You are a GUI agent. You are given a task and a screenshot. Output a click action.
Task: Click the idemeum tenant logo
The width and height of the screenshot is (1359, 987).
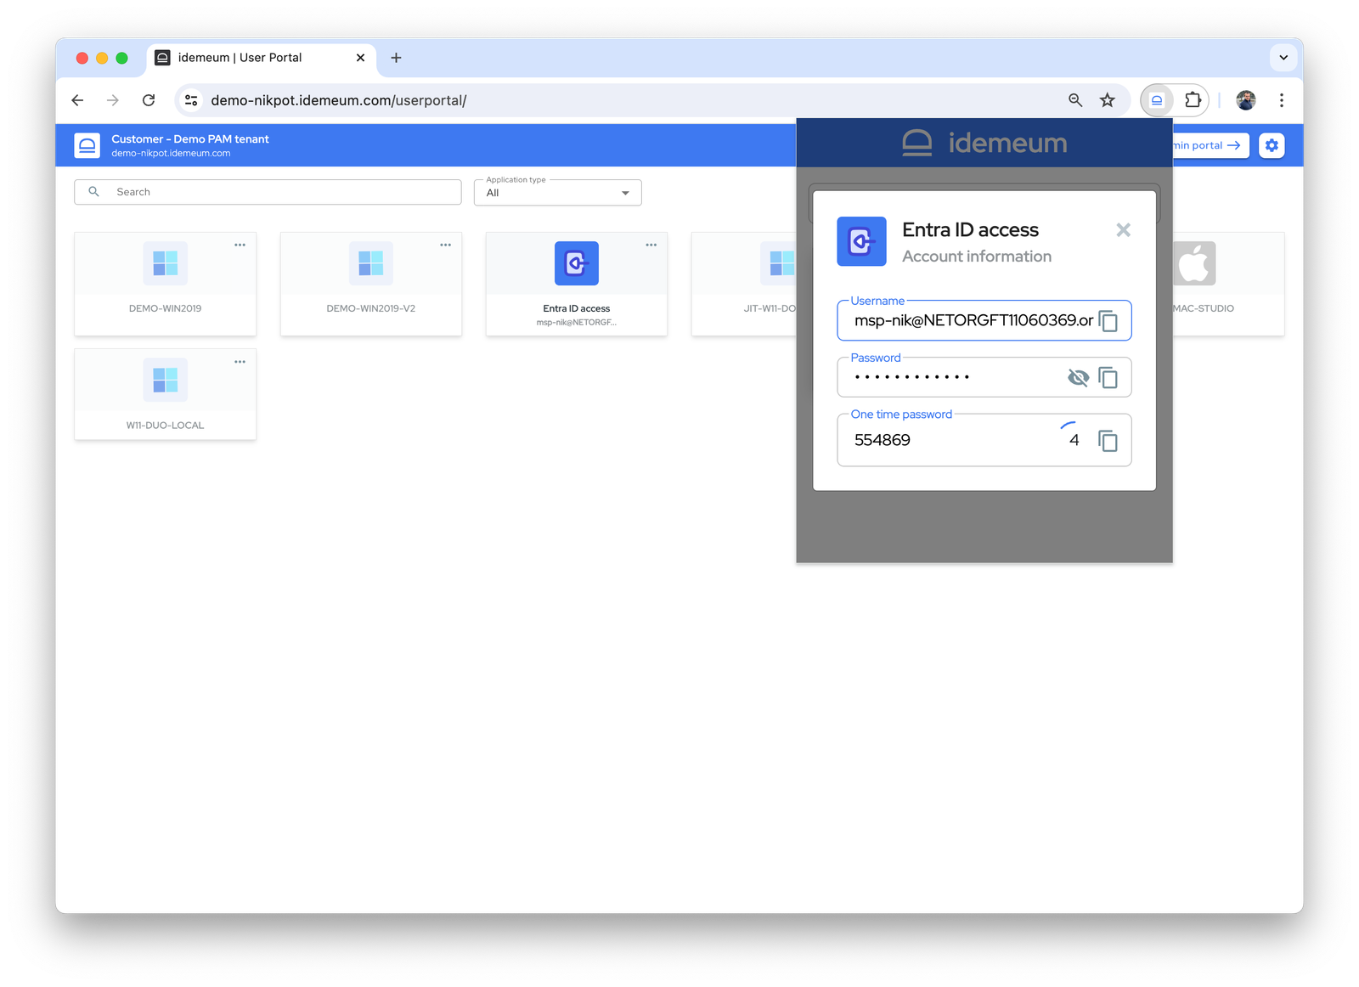(87, 145)
